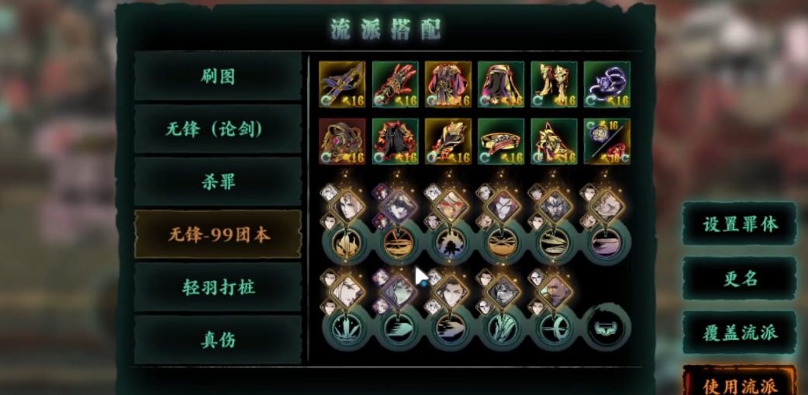This screenshot has height=395, width=808.
Task: Open the 刷图 build preset
Action: coord(218,76)
